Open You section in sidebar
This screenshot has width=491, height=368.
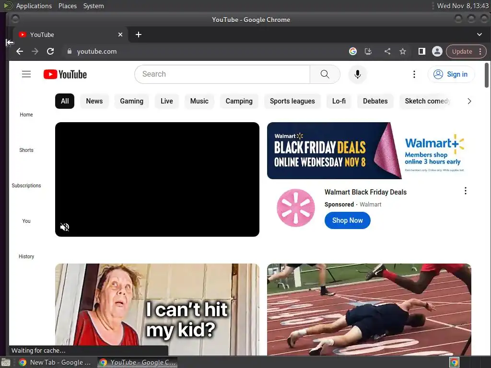26,220
